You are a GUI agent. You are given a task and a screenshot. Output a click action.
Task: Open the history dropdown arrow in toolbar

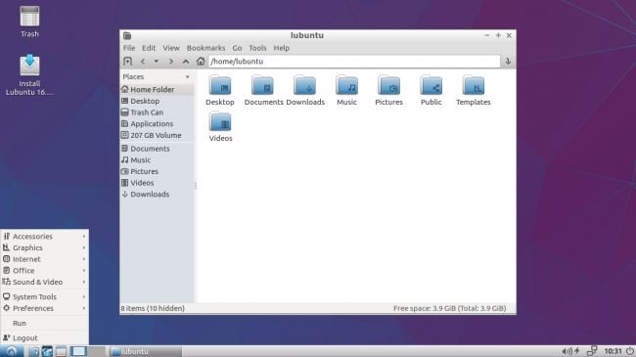[157, 62]
